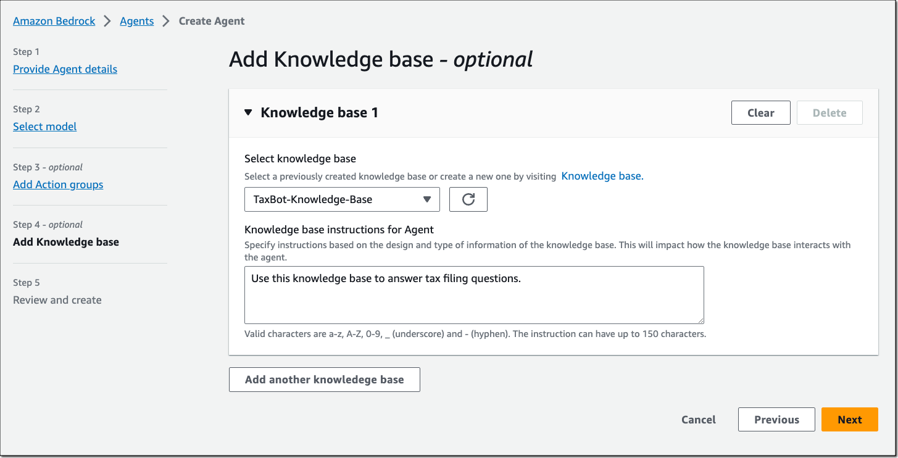Collapse the Knowledge base 1 disclosure triangle
Image resolution: width=898 pixels, height=458 pixels.
point(247,112)
